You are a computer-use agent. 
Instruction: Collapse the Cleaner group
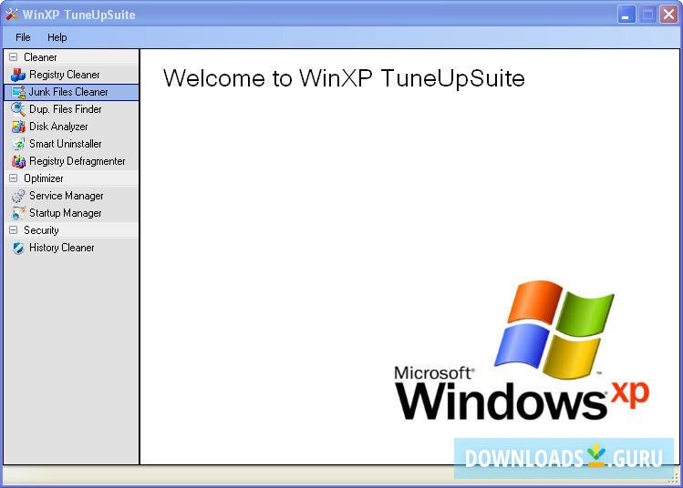(14, 57)
